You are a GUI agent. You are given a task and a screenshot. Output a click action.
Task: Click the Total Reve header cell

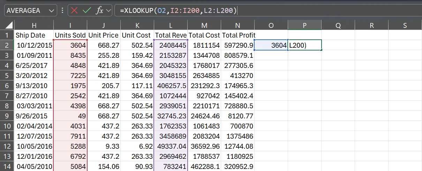(x=171, y=35)
